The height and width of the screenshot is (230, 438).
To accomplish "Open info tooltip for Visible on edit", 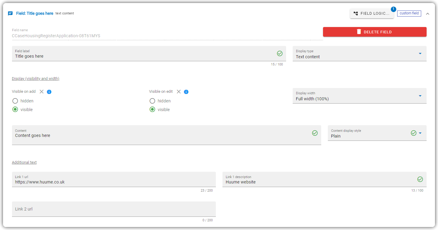I will 186,92.
